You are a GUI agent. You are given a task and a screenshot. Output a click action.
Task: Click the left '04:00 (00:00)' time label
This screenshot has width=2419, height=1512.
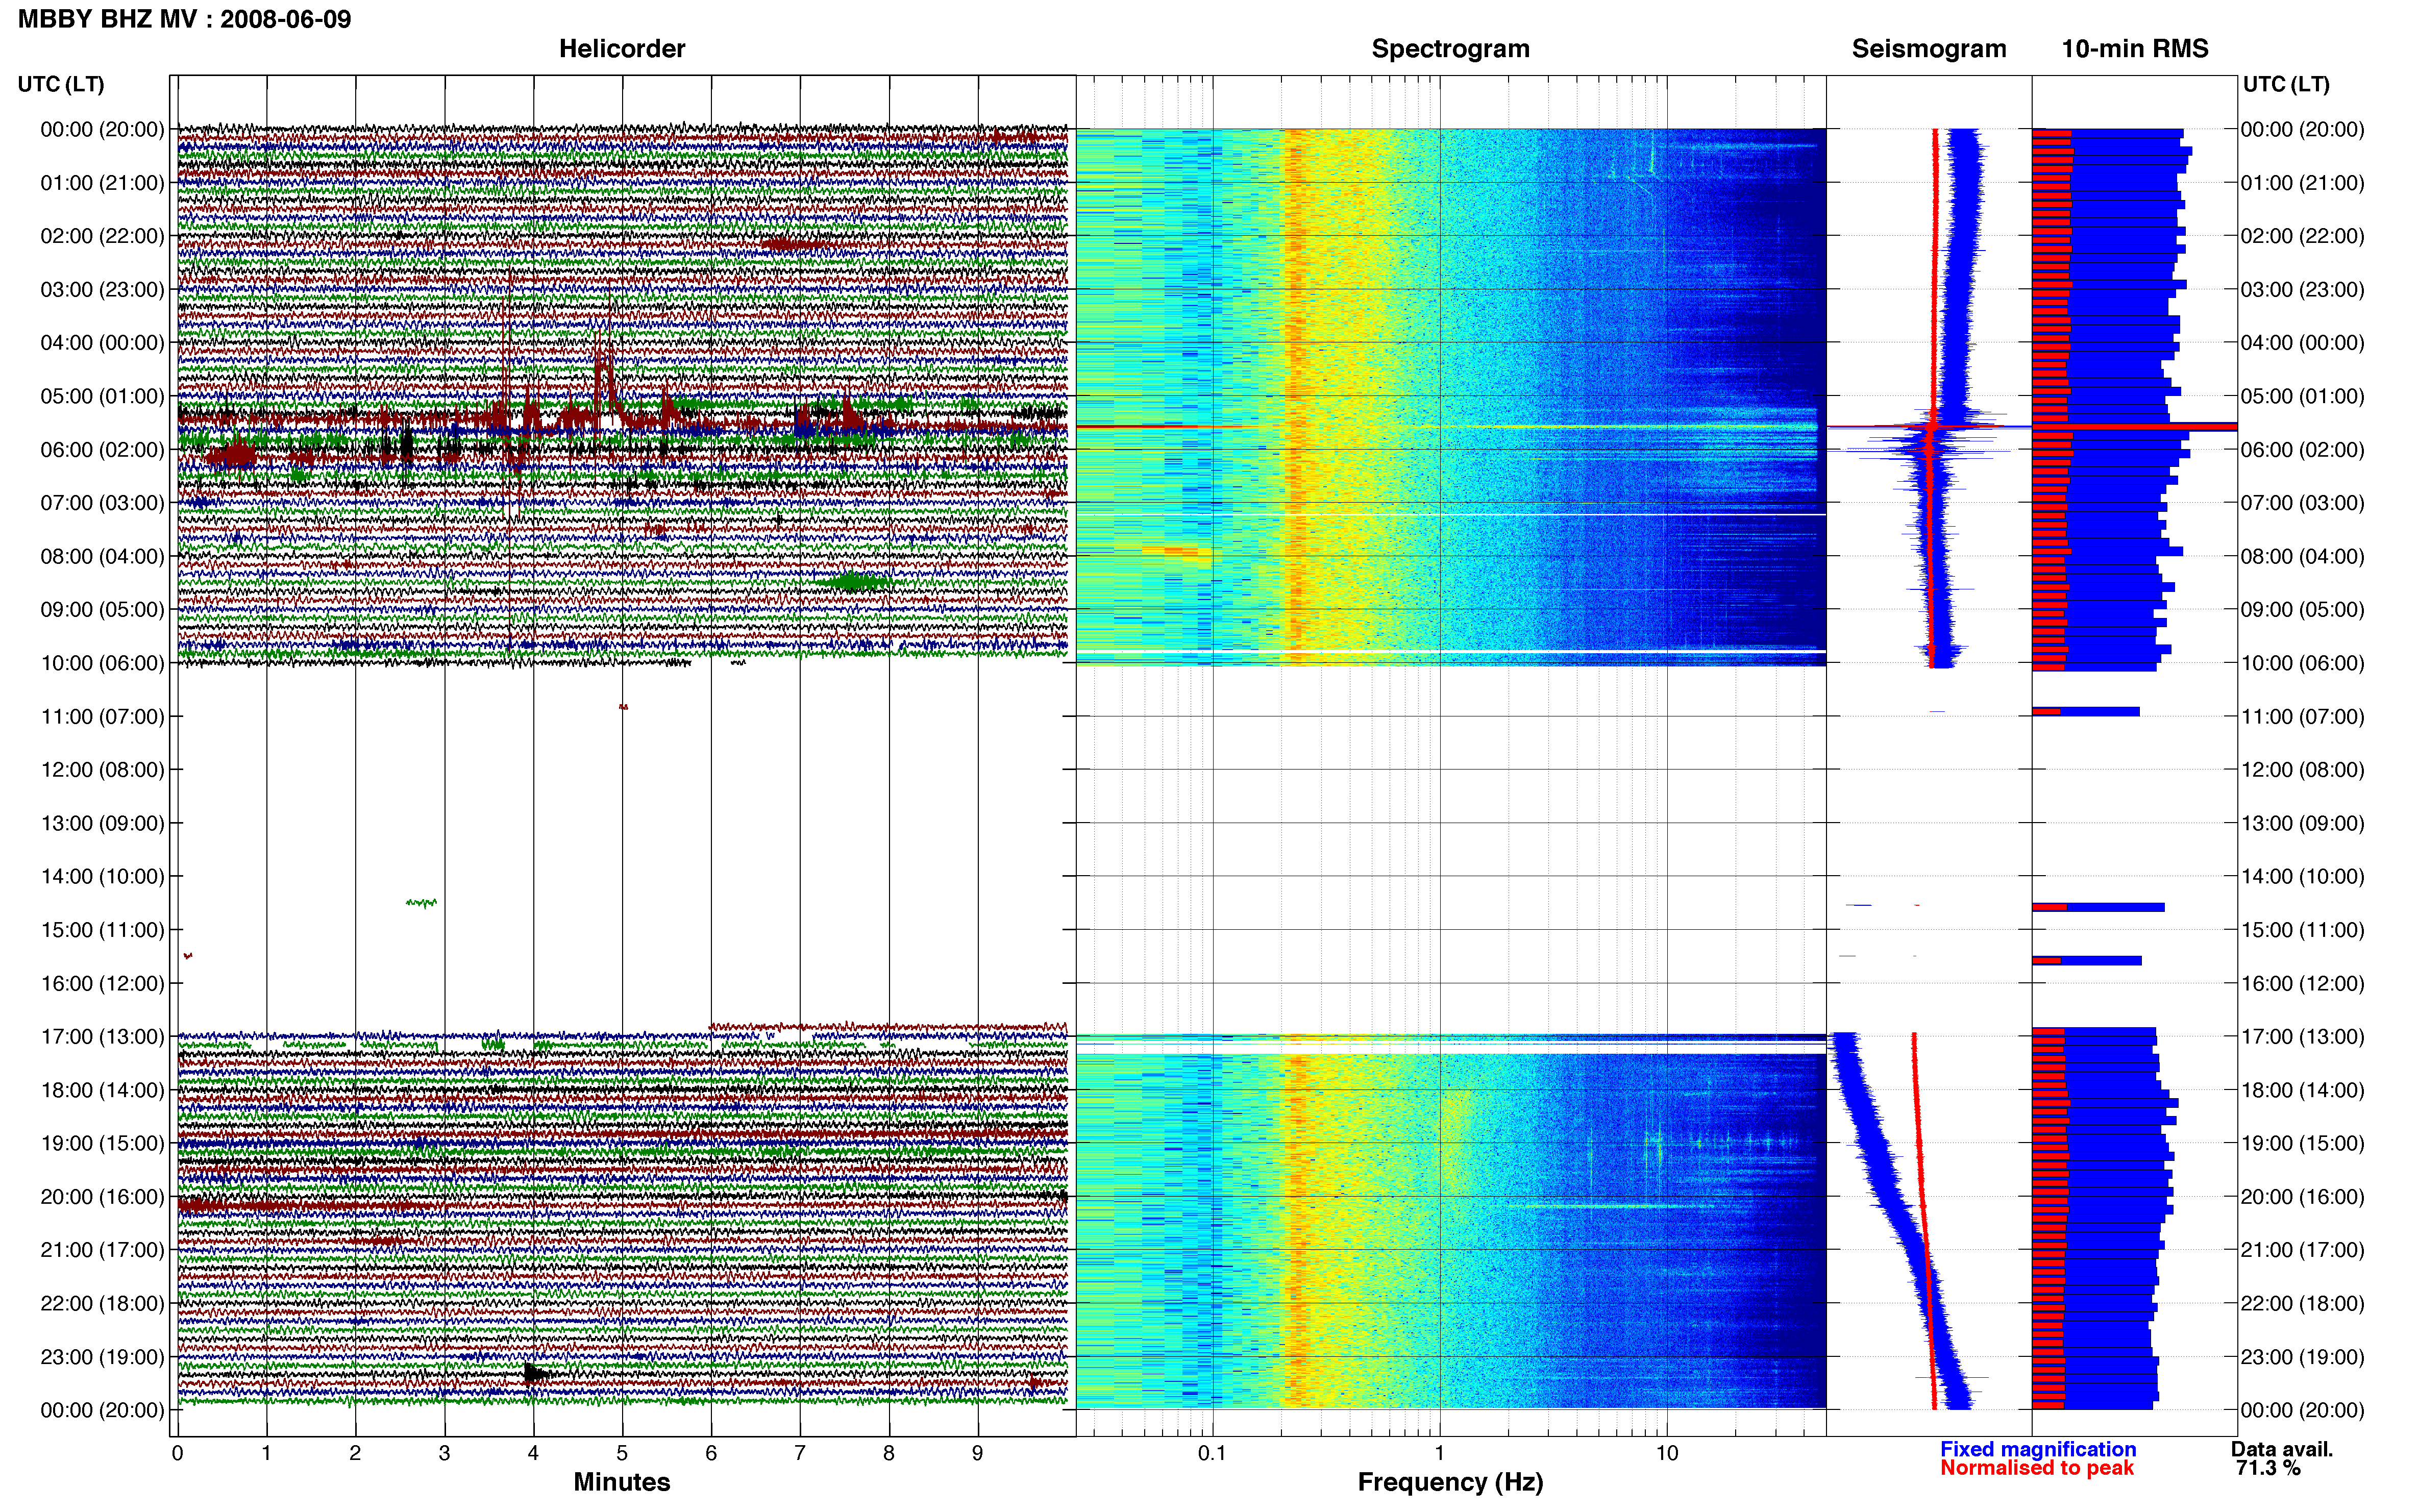point(102,343)
